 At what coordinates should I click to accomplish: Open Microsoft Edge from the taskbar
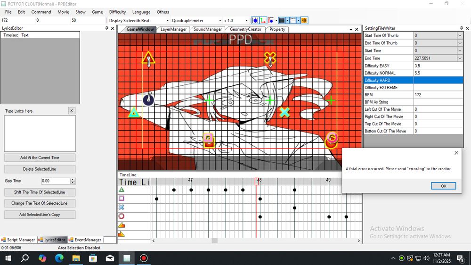[x=59, y=258]
